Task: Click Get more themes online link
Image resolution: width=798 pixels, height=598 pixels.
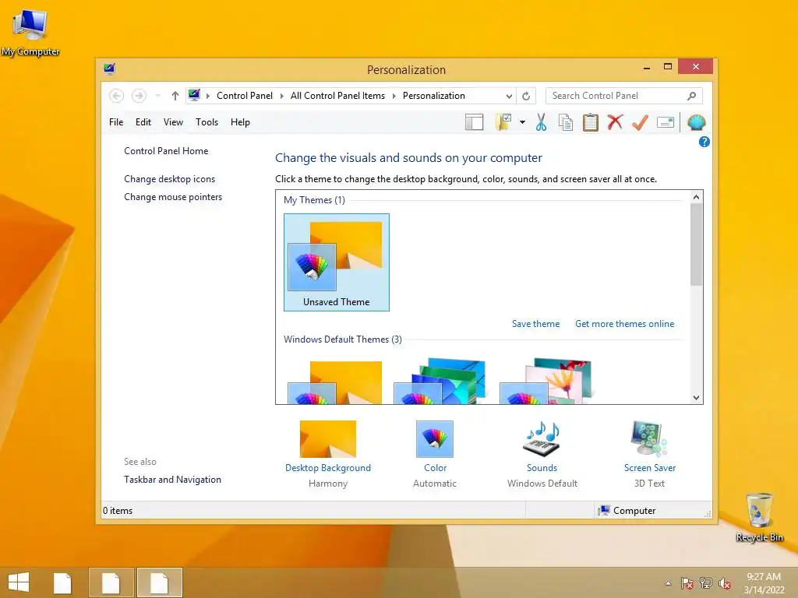Action: pyautogui.click(x=624, y=324)
